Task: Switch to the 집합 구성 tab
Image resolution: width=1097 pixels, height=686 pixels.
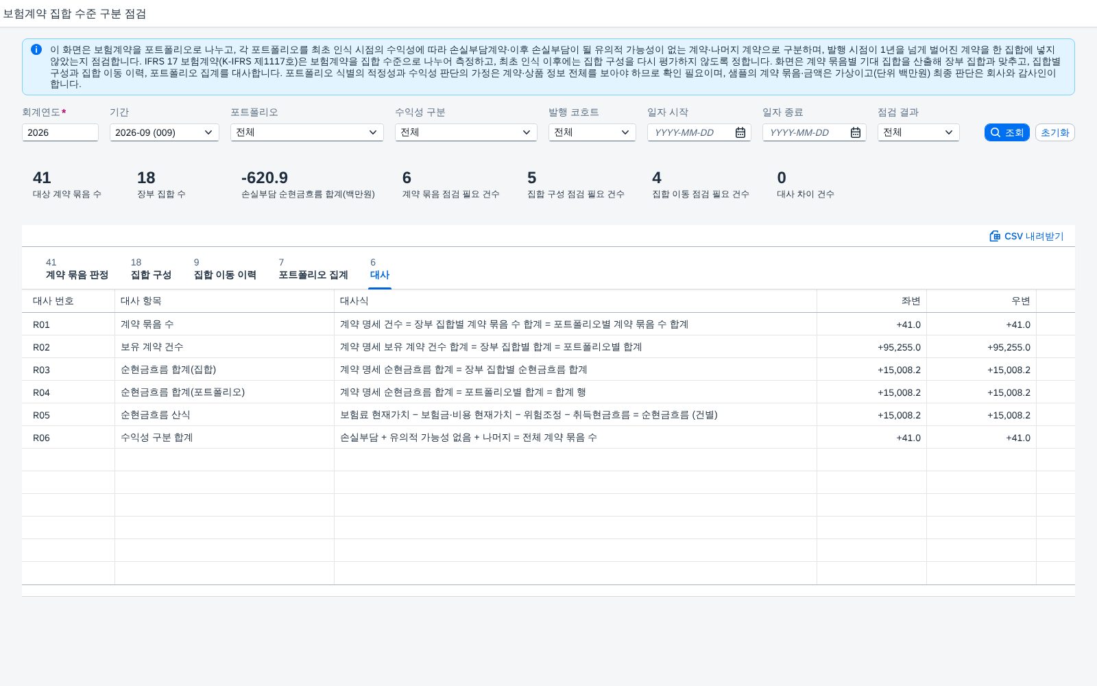Action: [151, 269]
